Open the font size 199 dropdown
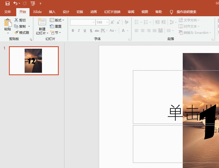Viewport: 219px width, 168px height. (x=107, y=22)
